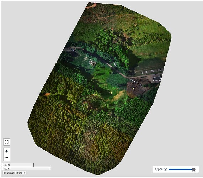Click the Opacity label
The width and height of the screenshot is (203, 178).
[x=161, y=169]
